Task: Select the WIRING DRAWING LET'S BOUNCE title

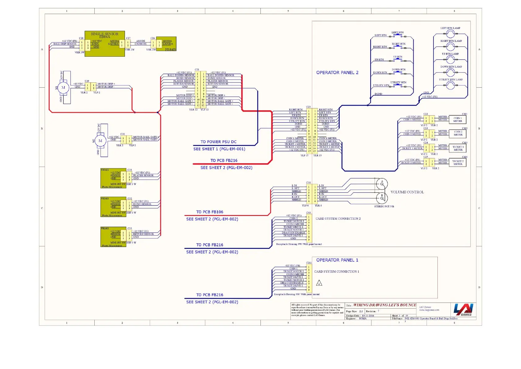Action: tap(385, 305)
